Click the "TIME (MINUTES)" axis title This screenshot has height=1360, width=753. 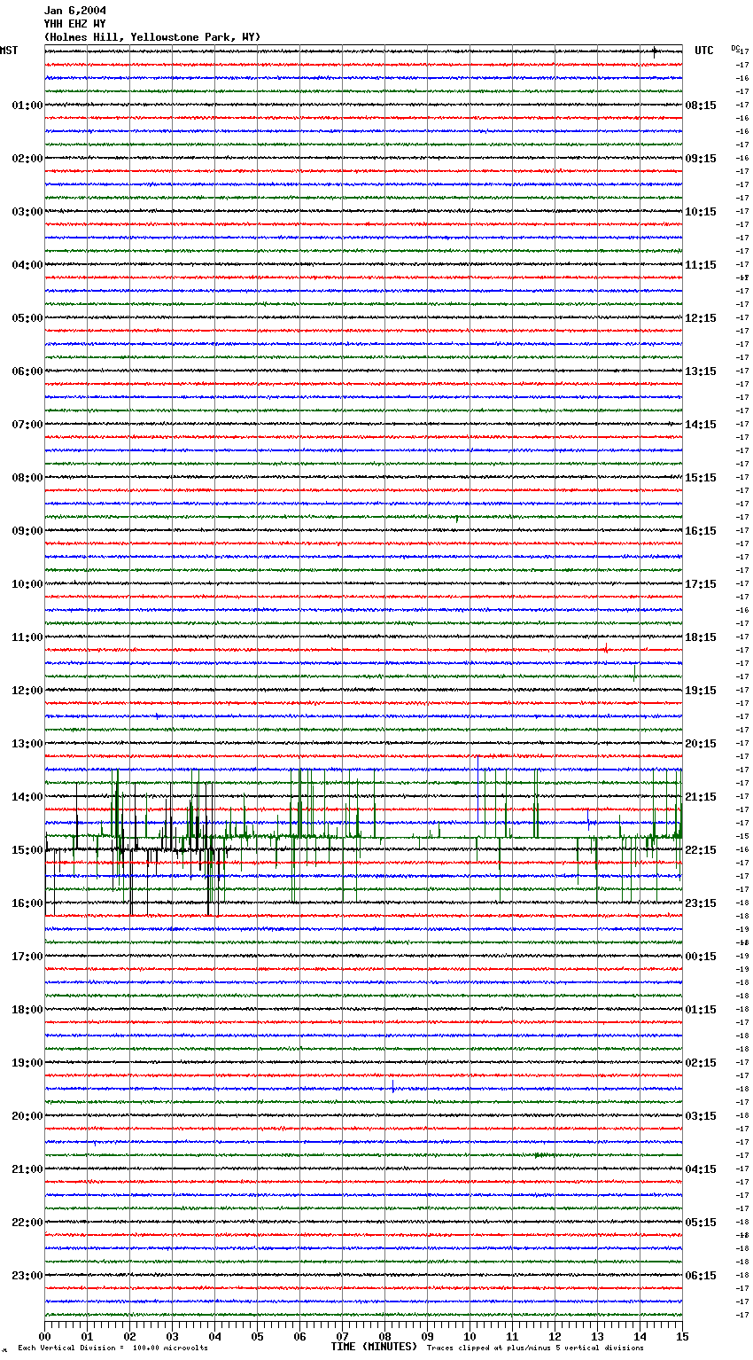(374, 1347)
